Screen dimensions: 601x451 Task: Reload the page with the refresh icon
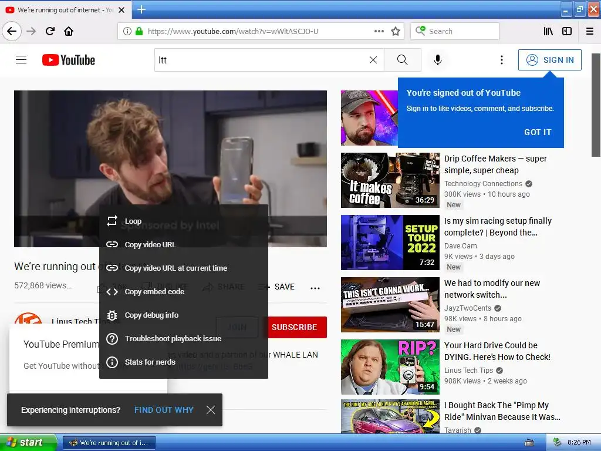tap(50, 31)
